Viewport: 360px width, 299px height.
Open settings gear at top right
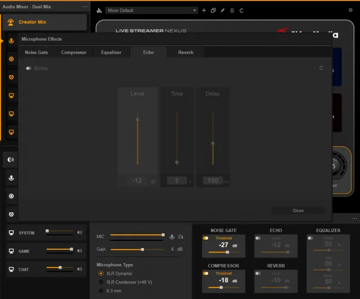coord(351,10)
